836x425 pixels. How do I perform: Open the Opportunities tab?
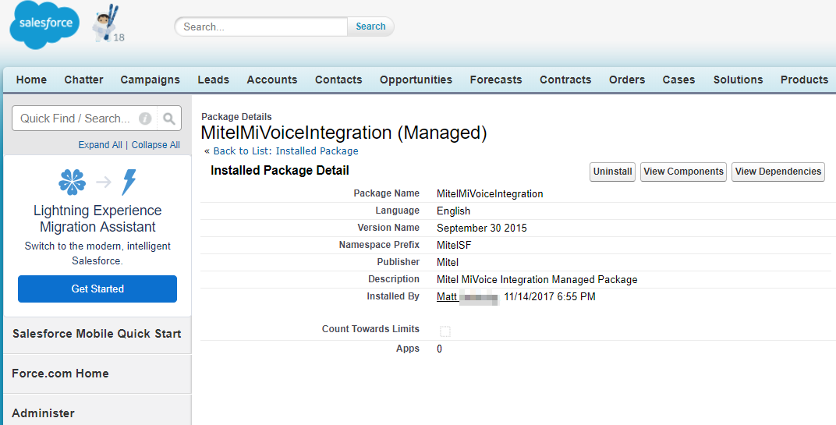(416, 80)
